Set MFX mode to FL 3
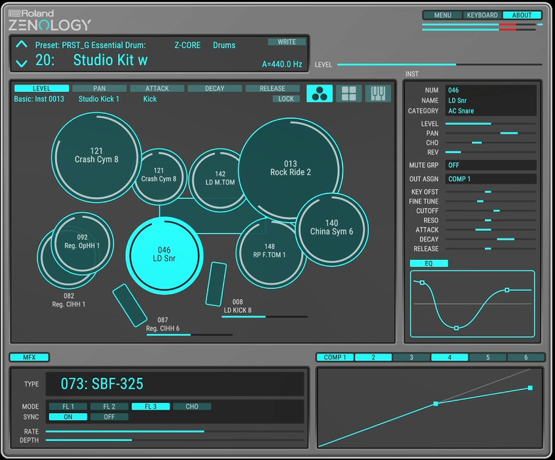The height and width of the screenshot is (460, 555). tap(151, 407)
